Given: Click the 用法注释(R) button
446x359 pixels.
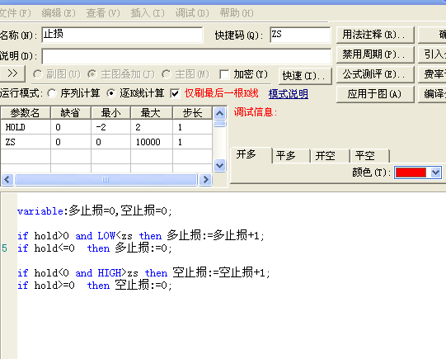Looking at the screenshot, I should [375, 35].
